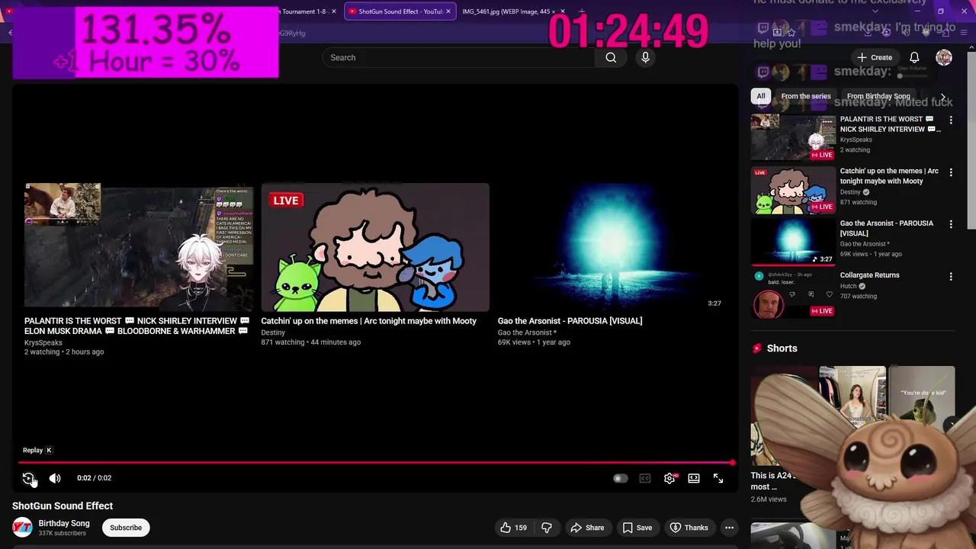Open menu for Collargate Returns video
976x549 pixels.
coord(951,276)
